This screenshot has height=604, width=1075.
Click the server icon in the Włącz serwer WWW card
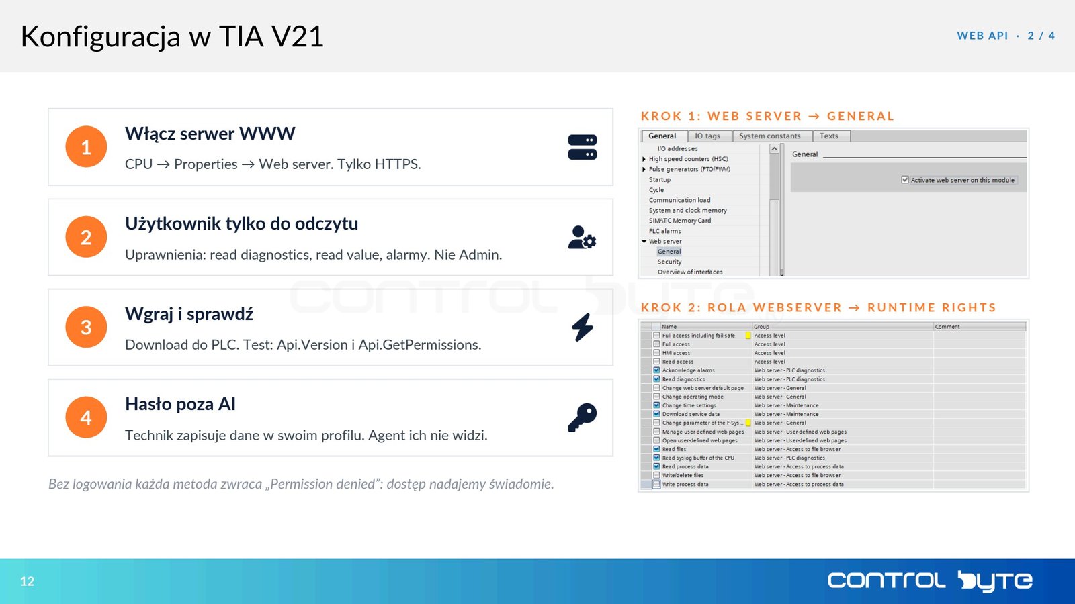(x=582, y=147)
